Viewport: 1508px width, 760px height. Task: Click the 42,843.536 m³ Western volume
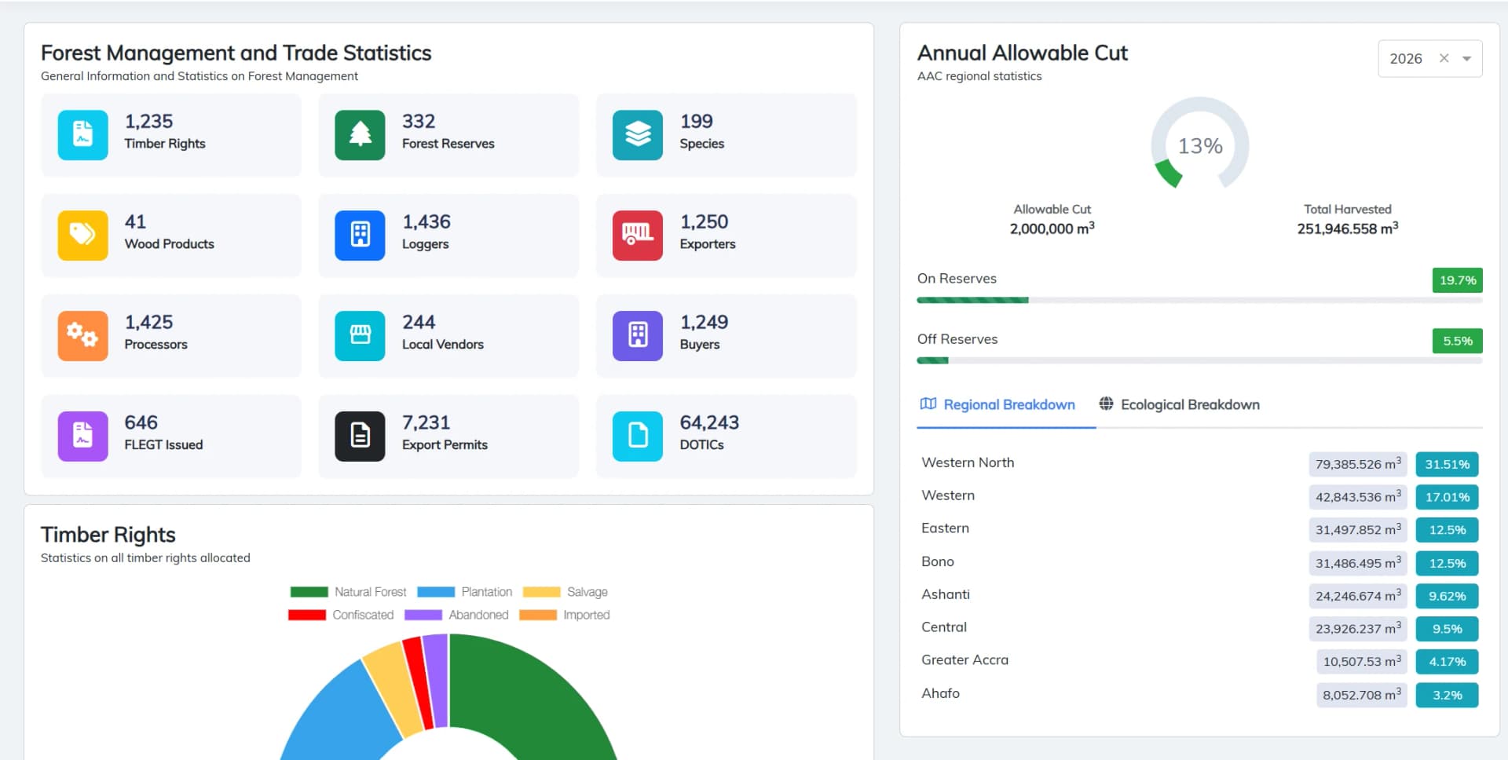tap(1358, 497)
